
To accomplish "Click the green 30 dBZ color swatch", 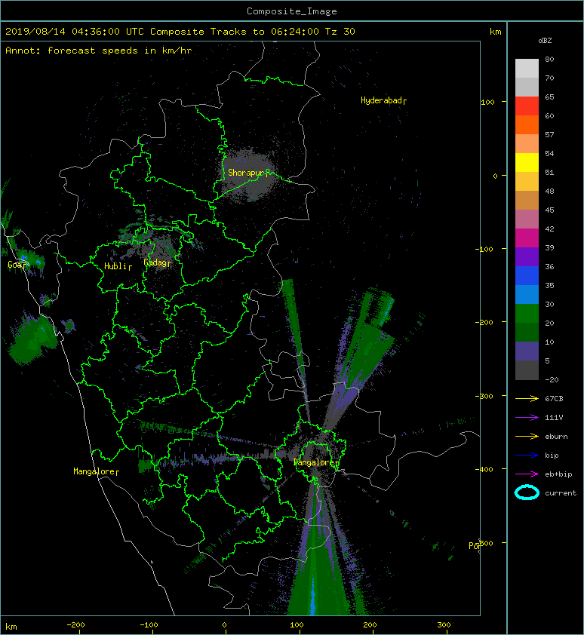I will tap(527, 313).
